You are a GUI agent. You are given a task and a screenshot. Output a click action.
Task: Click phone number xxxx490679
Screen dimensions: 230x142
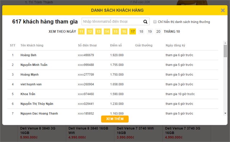tap(86, 55)
